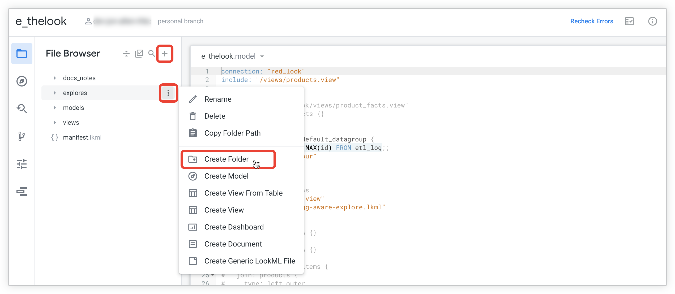This screenshot has height=294, width=675.
Task: Open the e_thelook.model file dropdown arrow
Action: pyautogui.click(x=262, y=57)
